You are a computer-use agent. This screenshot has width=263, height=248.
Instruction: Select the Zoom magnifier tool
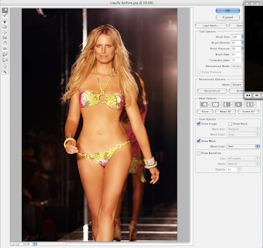click(x=5, y=72)
